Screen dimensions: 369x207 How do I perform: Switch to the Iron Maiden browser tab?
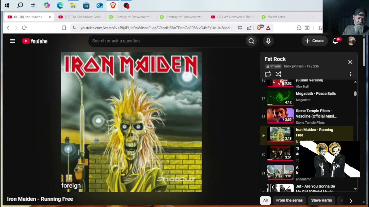click(x=29, y=17)
